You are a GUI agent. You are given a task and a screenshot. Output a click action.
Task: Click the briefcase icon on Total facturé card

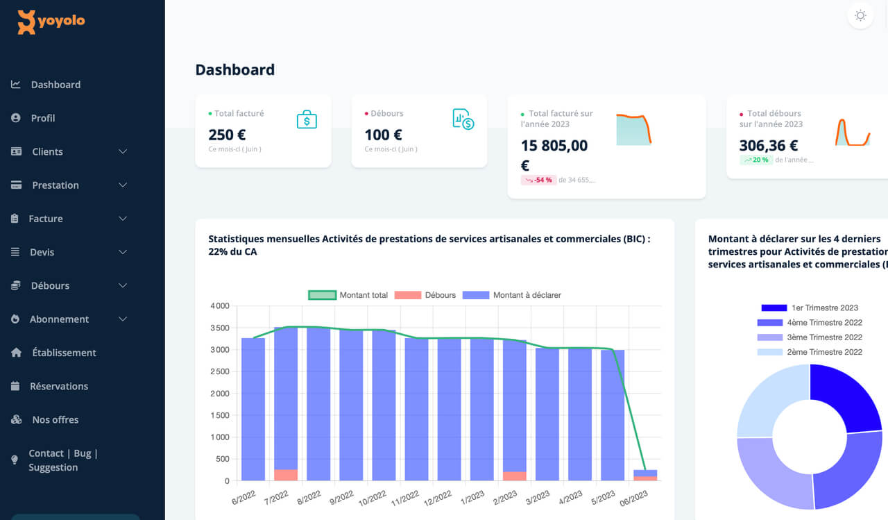(307, 119)
